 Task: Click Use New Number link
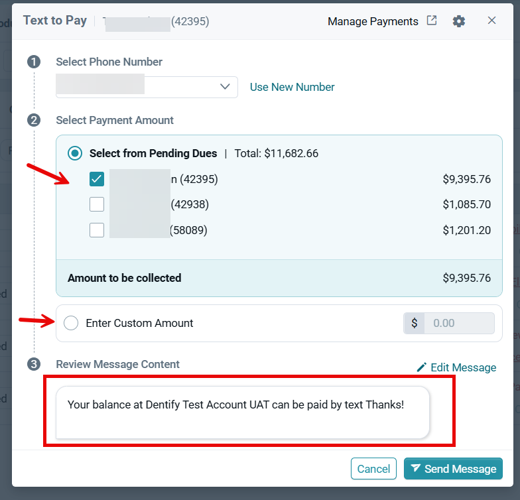pyautogui.click(x=292, y=88)
